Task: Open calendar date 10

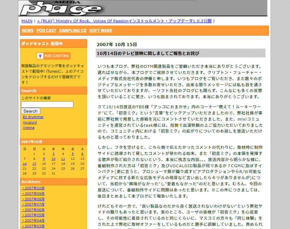Action: tap(53, 159)
